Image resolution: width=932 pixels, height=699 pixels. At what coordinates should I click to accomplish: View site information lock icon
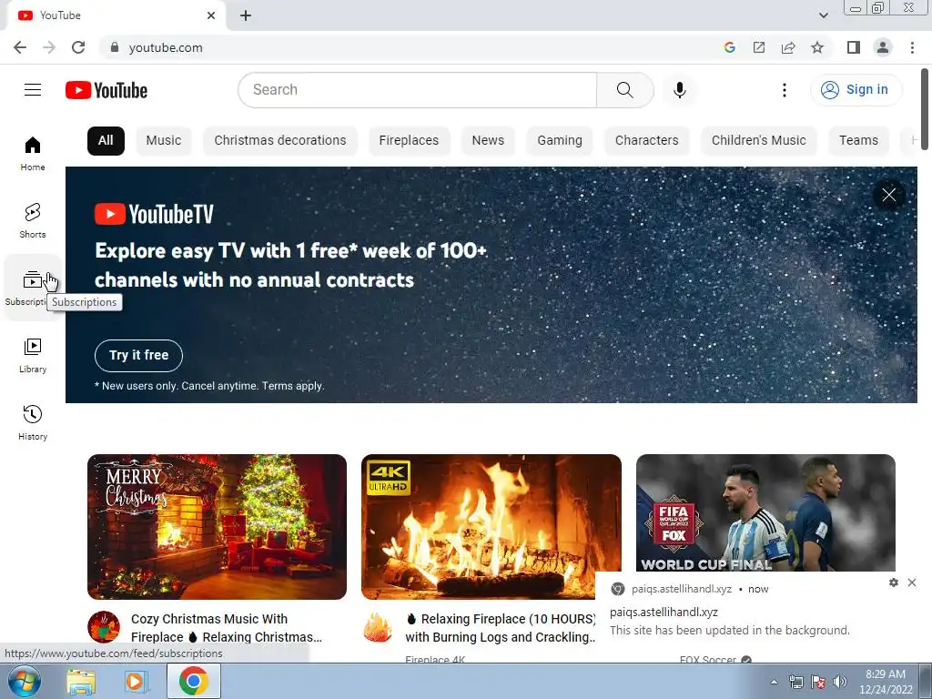tap(115, 47)
